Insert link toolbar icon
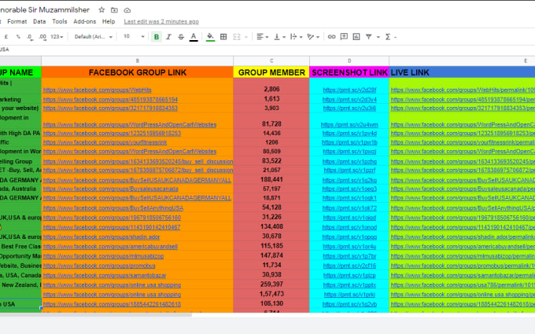535x334 pixels. (x=331, y=36)
